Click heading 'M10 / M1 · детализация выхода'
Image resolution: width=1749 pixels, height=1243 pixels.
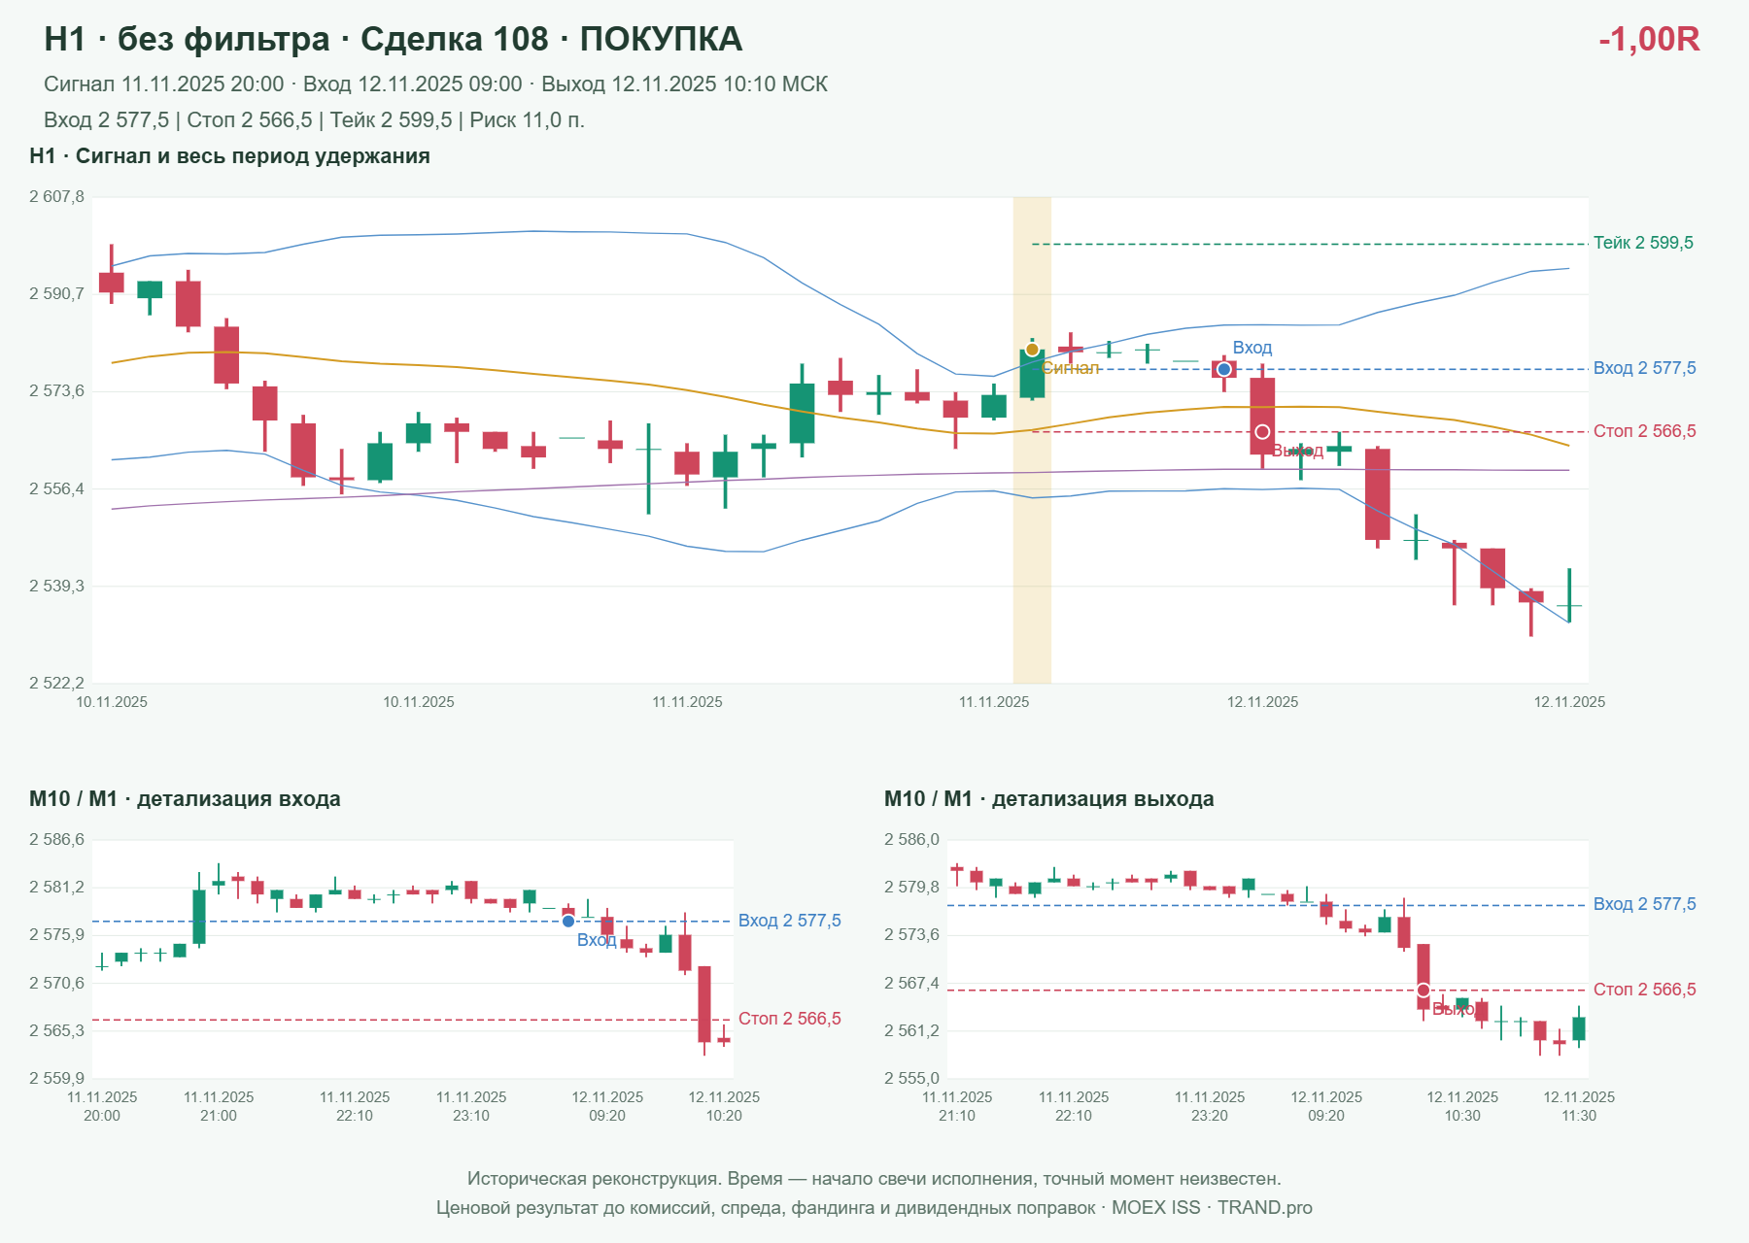point(1049,799)
